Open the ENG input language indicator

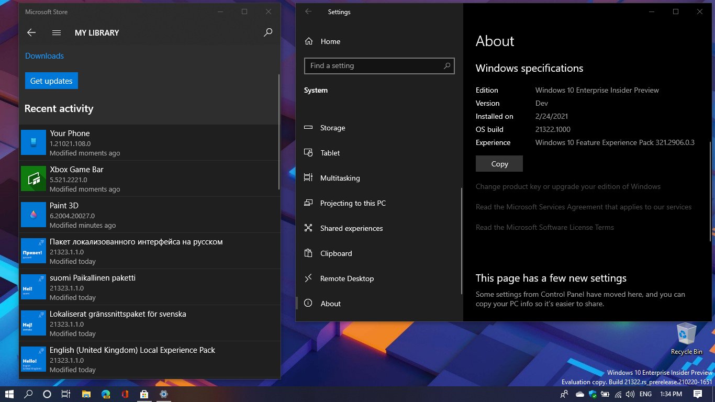(646, 394)
